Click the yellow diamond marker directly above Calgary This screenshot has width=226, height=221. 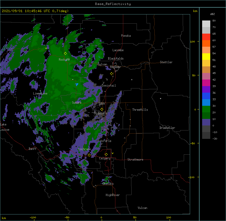(x=106, y=155)
